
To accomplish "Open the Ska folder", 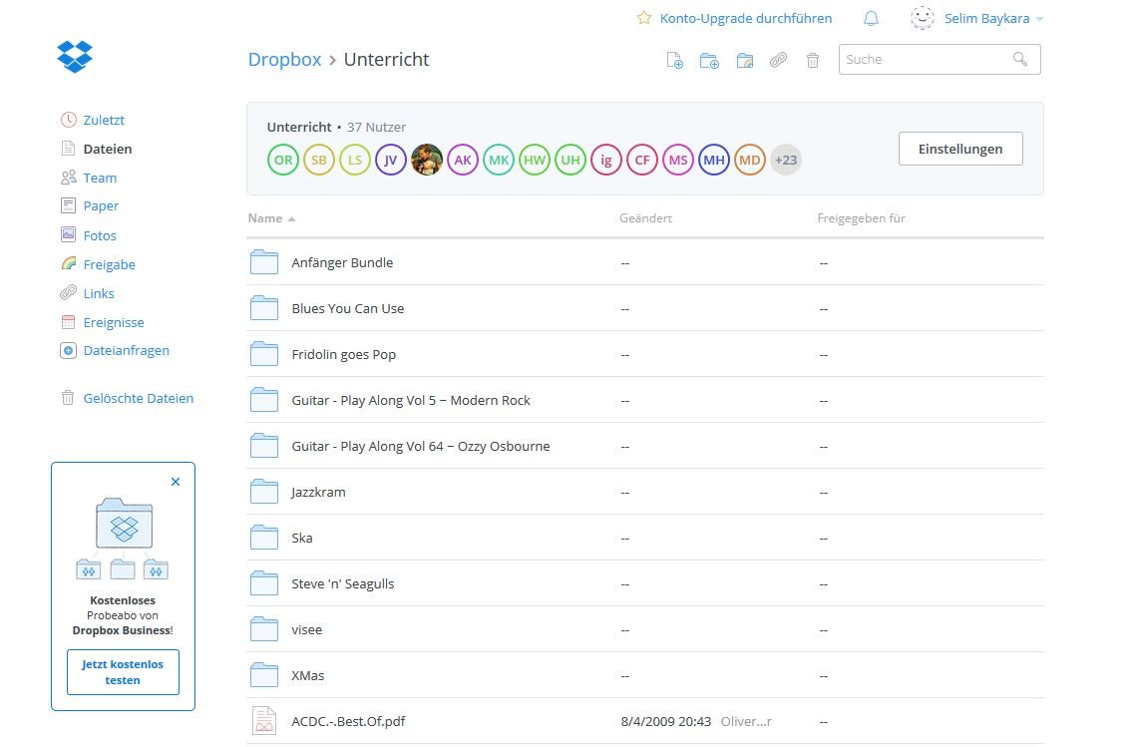I will [302, 538].
